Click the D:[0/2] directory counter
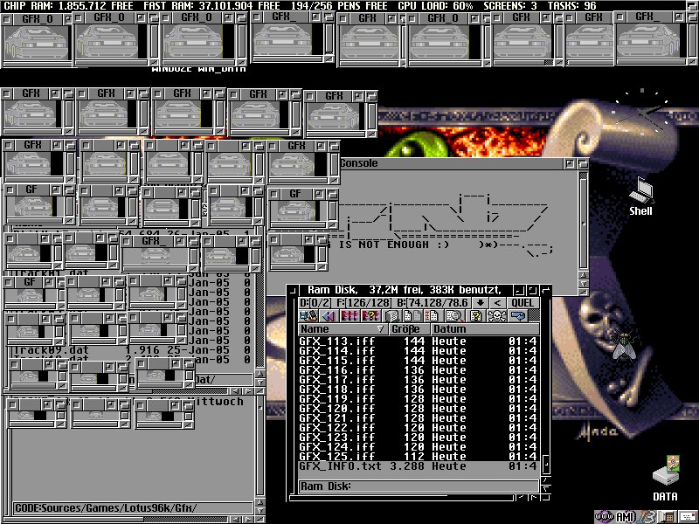This screenshot has width=699, height=524. (x=315, y=303)
